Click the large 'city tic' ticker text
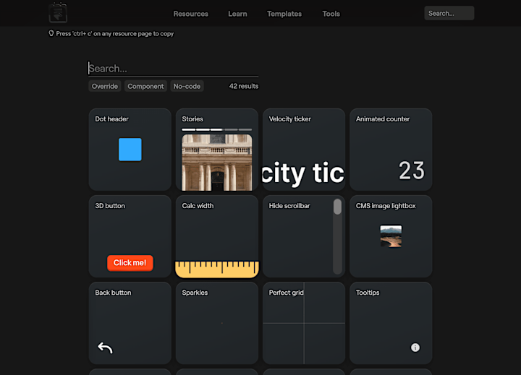Viewport: 521px width, 375px height. [x=303, y=173]
